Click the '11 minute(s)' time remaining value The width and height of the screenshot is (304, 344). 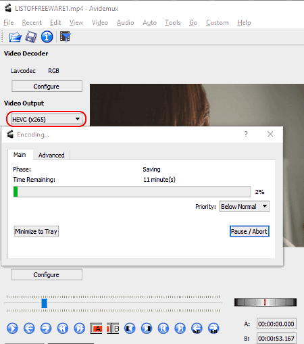(x=159, y=180)
